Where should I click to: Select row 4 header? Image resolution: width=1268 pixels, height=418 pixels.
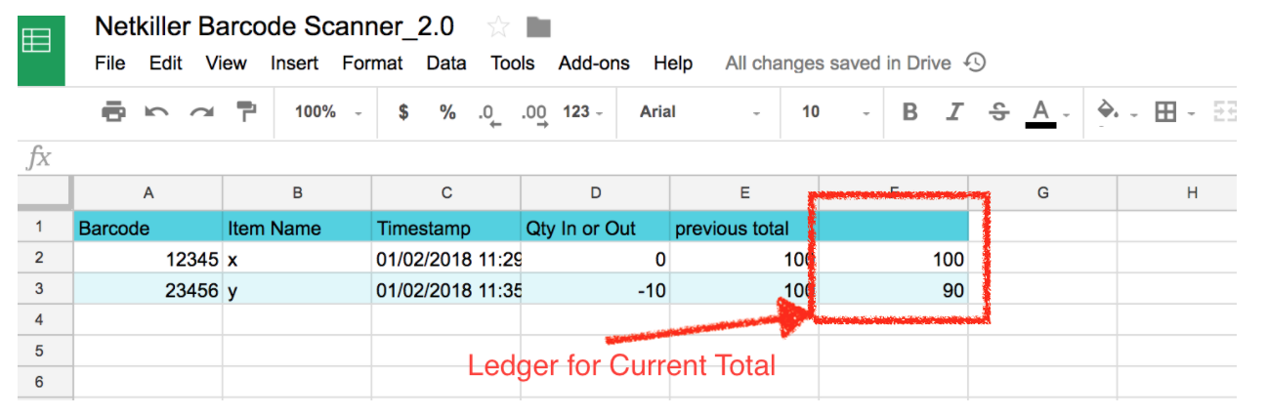pyautogui.click(x=45, y=319)
